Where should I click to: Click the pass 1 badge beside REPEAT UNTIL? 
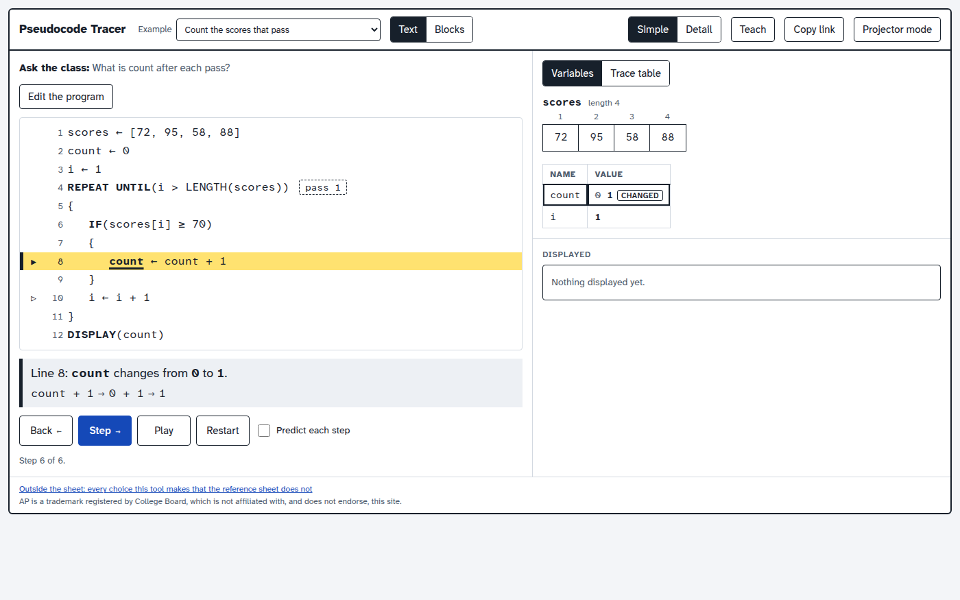323,187
